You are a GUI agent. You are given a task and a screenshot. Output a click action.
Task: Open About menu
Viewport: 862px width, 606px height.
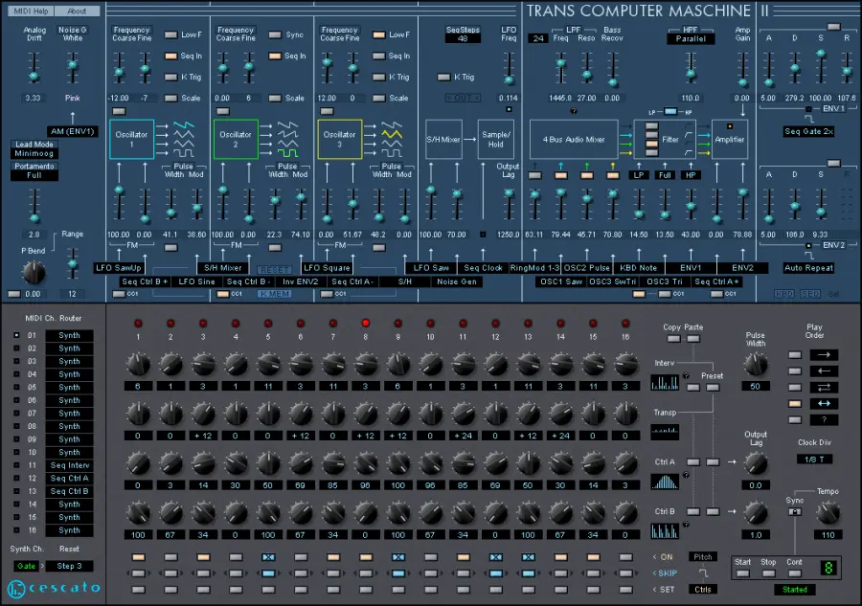[x=77, y=11]
